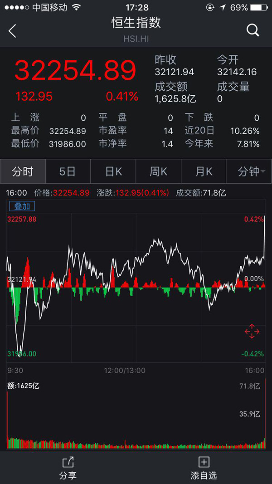Screen dimensions: 272x484
Task: Tap the 下跌 label
Action: point(199,117)
